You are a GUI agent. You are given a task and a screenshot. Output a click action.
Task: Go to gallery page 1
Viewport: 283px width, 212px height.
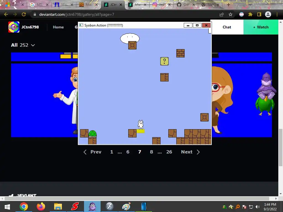pos(112,152)
